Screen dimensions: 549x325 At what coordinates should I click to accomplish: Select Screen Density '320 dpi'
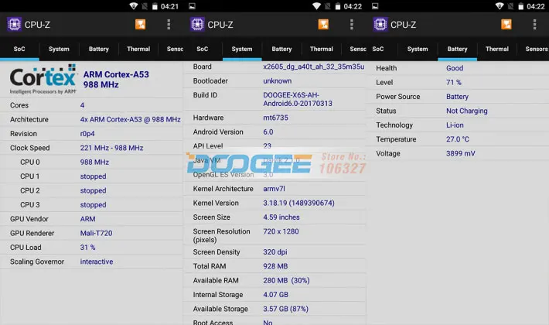pyautogui.click(x=275, y=252)
